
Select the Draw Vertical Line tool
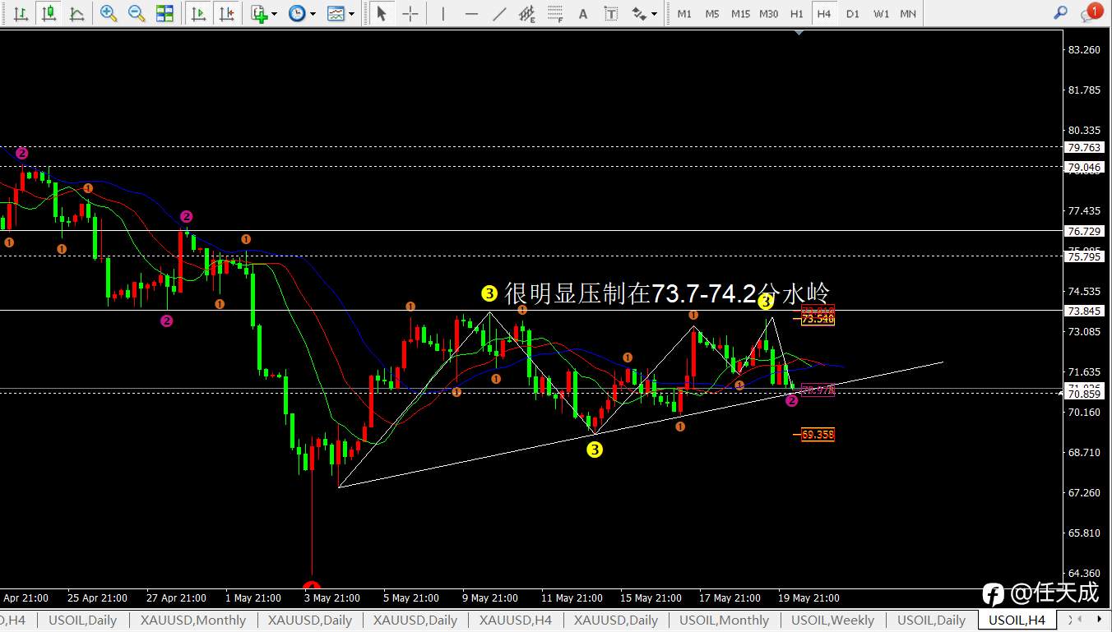click(x=443, y=13)
